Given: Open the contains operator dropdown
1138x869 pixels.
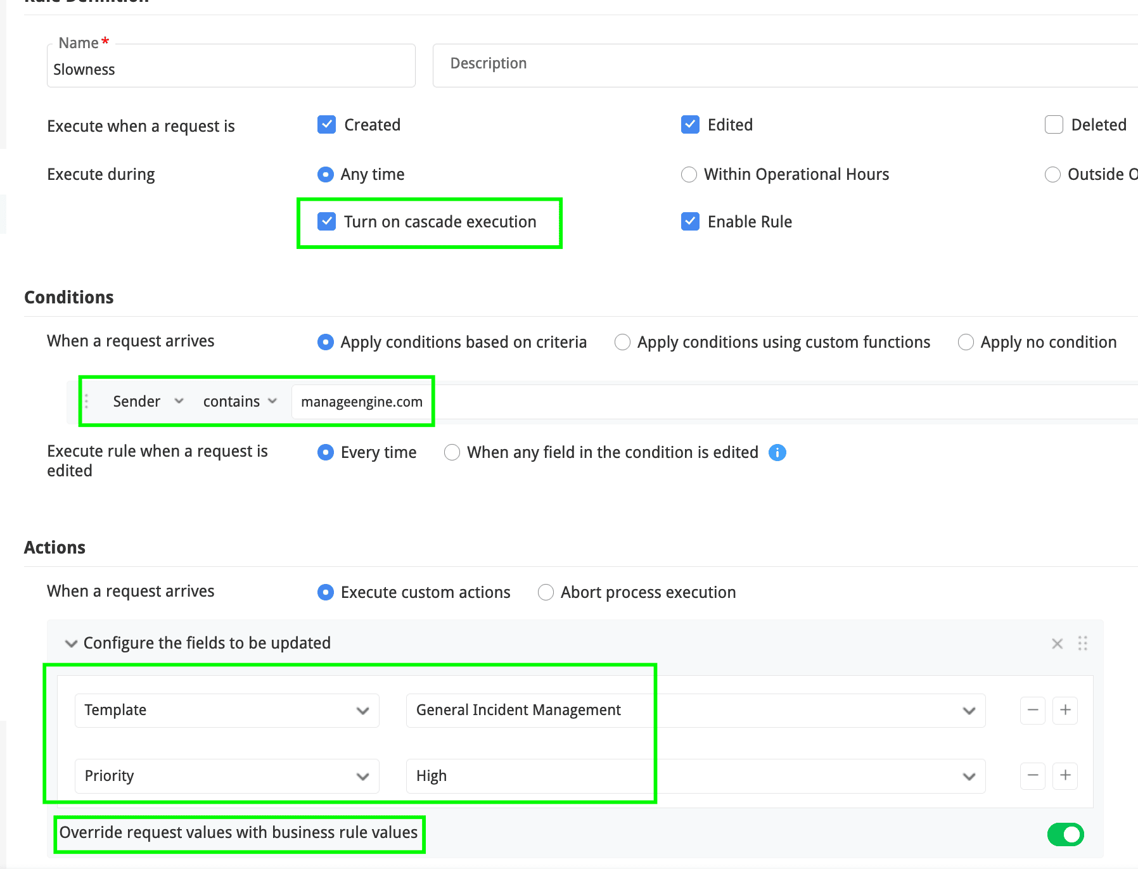Looking at the screenshot, I should (240, 402).
